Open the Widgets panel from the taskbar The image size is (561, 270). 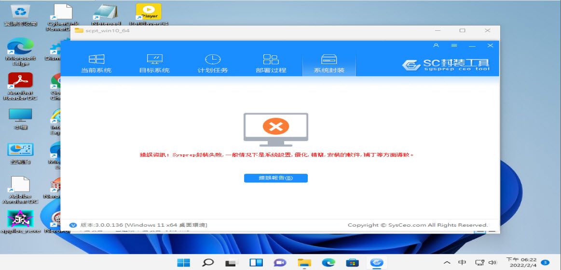coord(256,262)
